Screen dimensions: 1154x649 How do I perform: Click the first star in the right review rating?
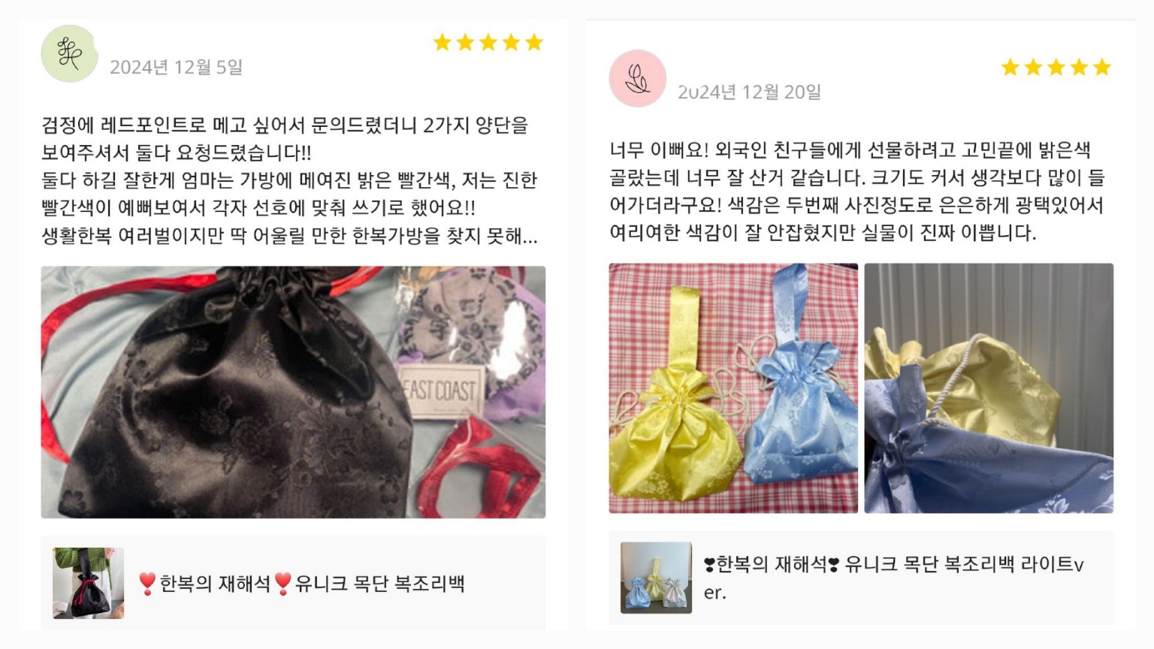(x=1011, y=68)
